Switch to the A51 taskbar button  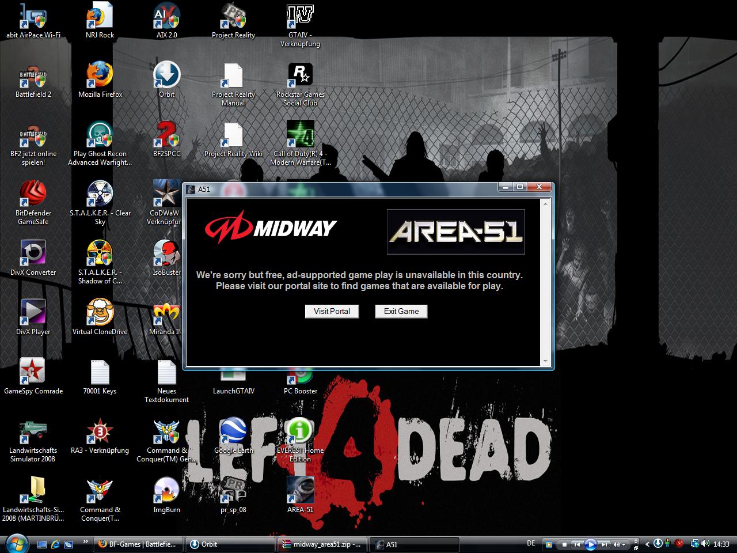coord(414,544)
